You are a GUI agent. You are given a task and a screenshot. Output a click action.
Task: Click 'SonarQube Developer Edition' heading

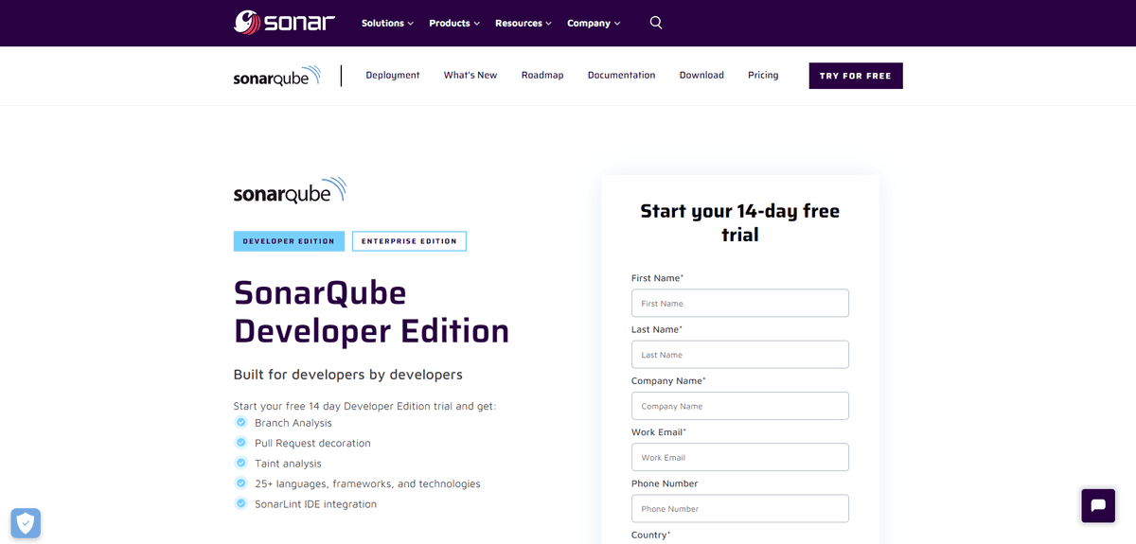371,312
